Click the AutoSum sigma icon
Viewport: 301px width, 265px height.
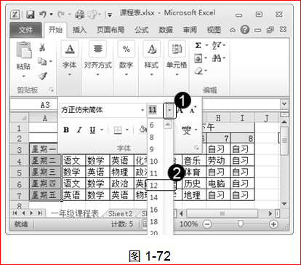tap(198, 45)
